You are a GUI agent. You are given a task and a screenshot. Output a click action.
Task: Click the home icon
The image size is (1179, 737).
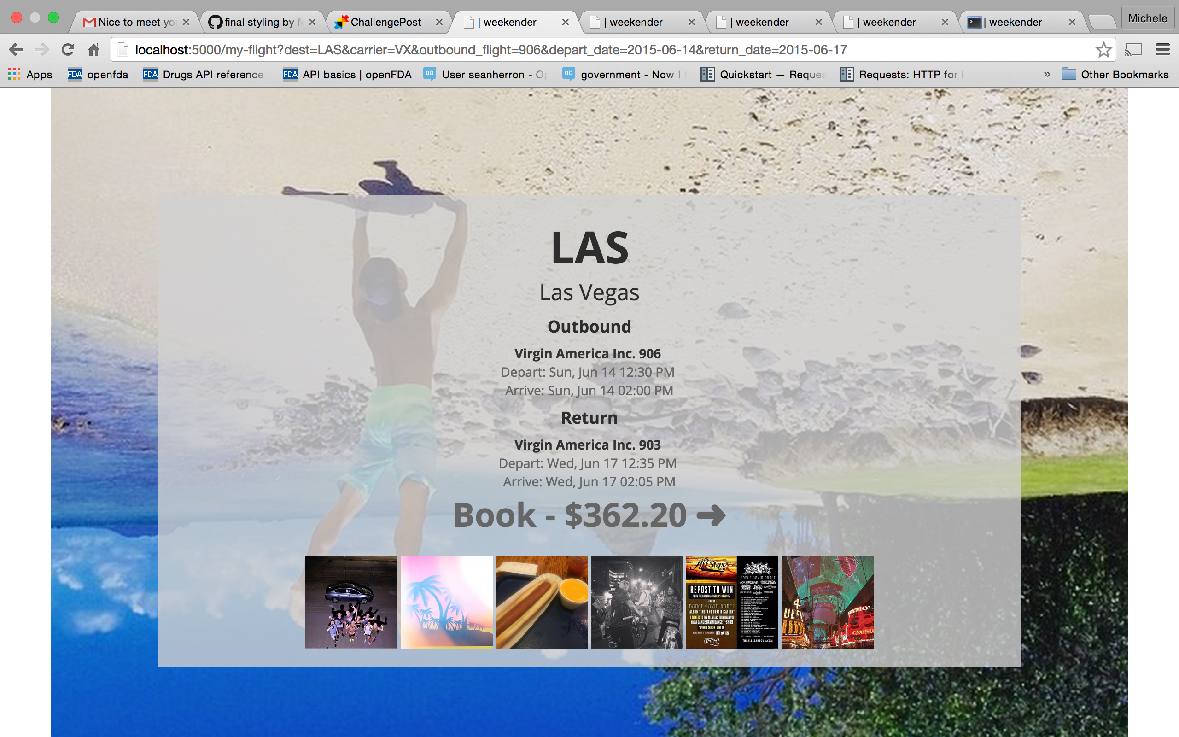click(93, 49)
